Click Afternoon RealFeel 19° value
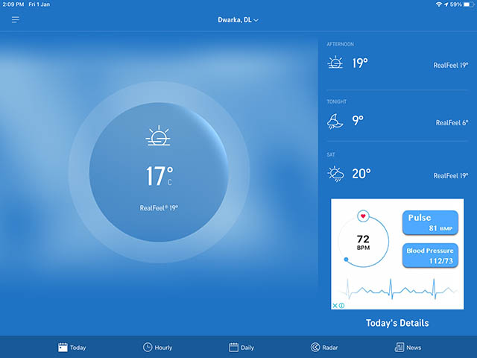The height and width of the screenshot is (358, 477). coord(450,65)
